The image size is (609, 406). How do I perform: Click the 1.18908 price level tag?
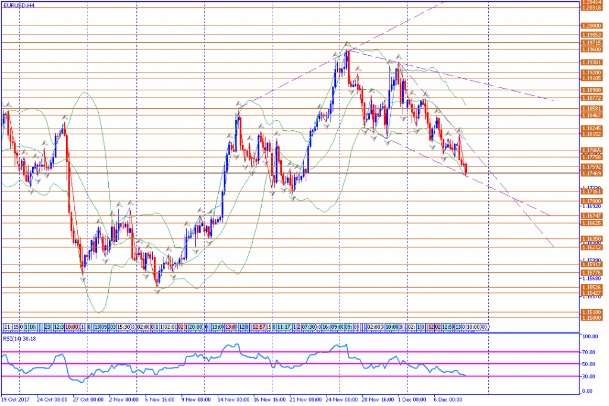[x=591, y=90]
